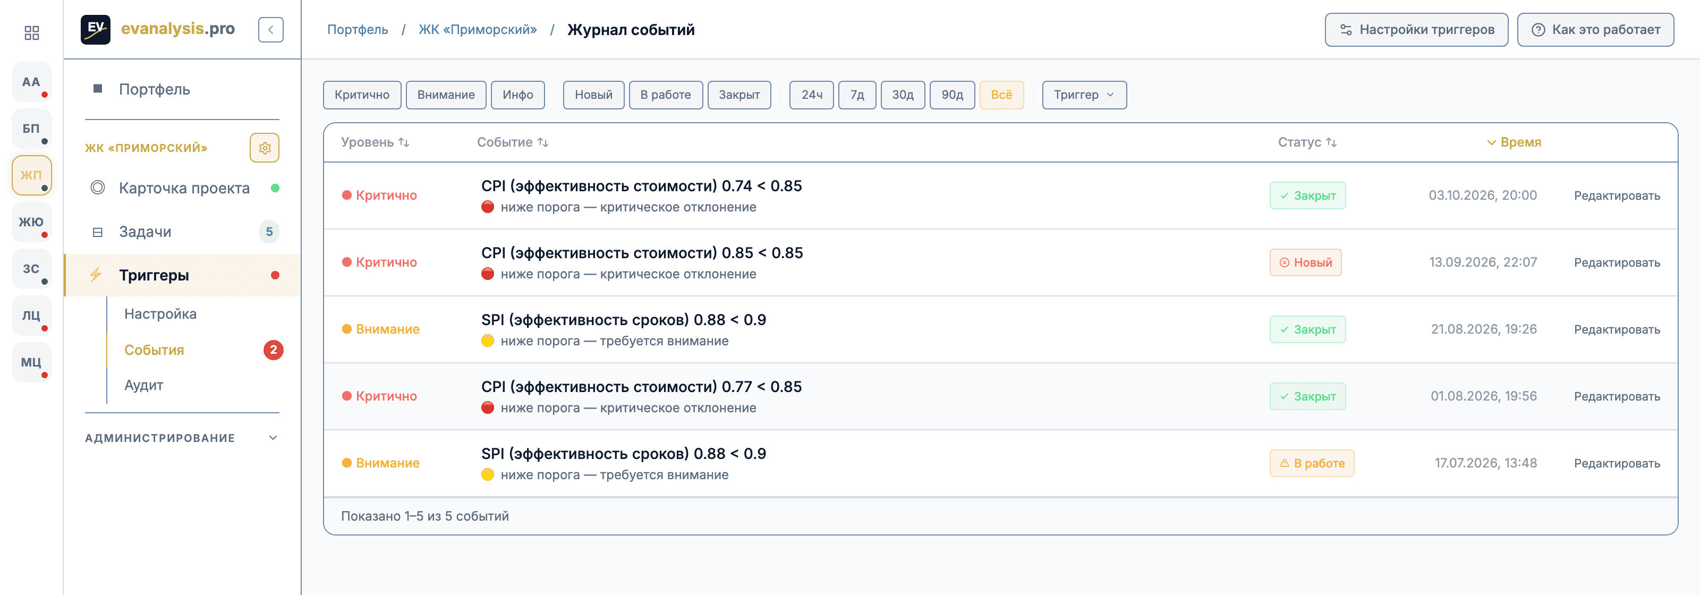Open ЖК «Приморский» project settings gear

tap(265, 148)
